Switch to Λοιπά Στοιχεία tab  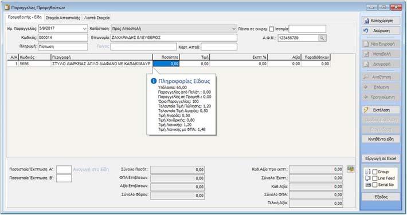tap(97, 18)
